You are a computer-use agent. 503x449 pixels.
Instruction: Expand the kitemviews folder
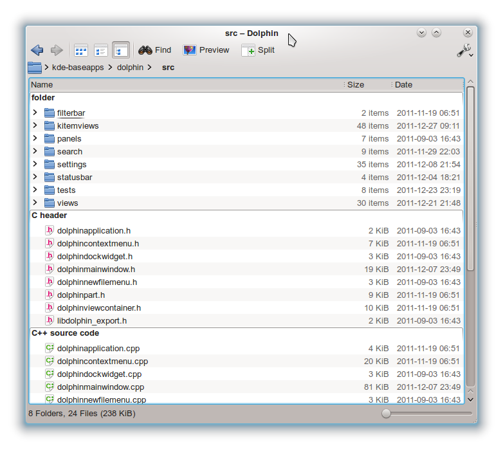(35, 125)
